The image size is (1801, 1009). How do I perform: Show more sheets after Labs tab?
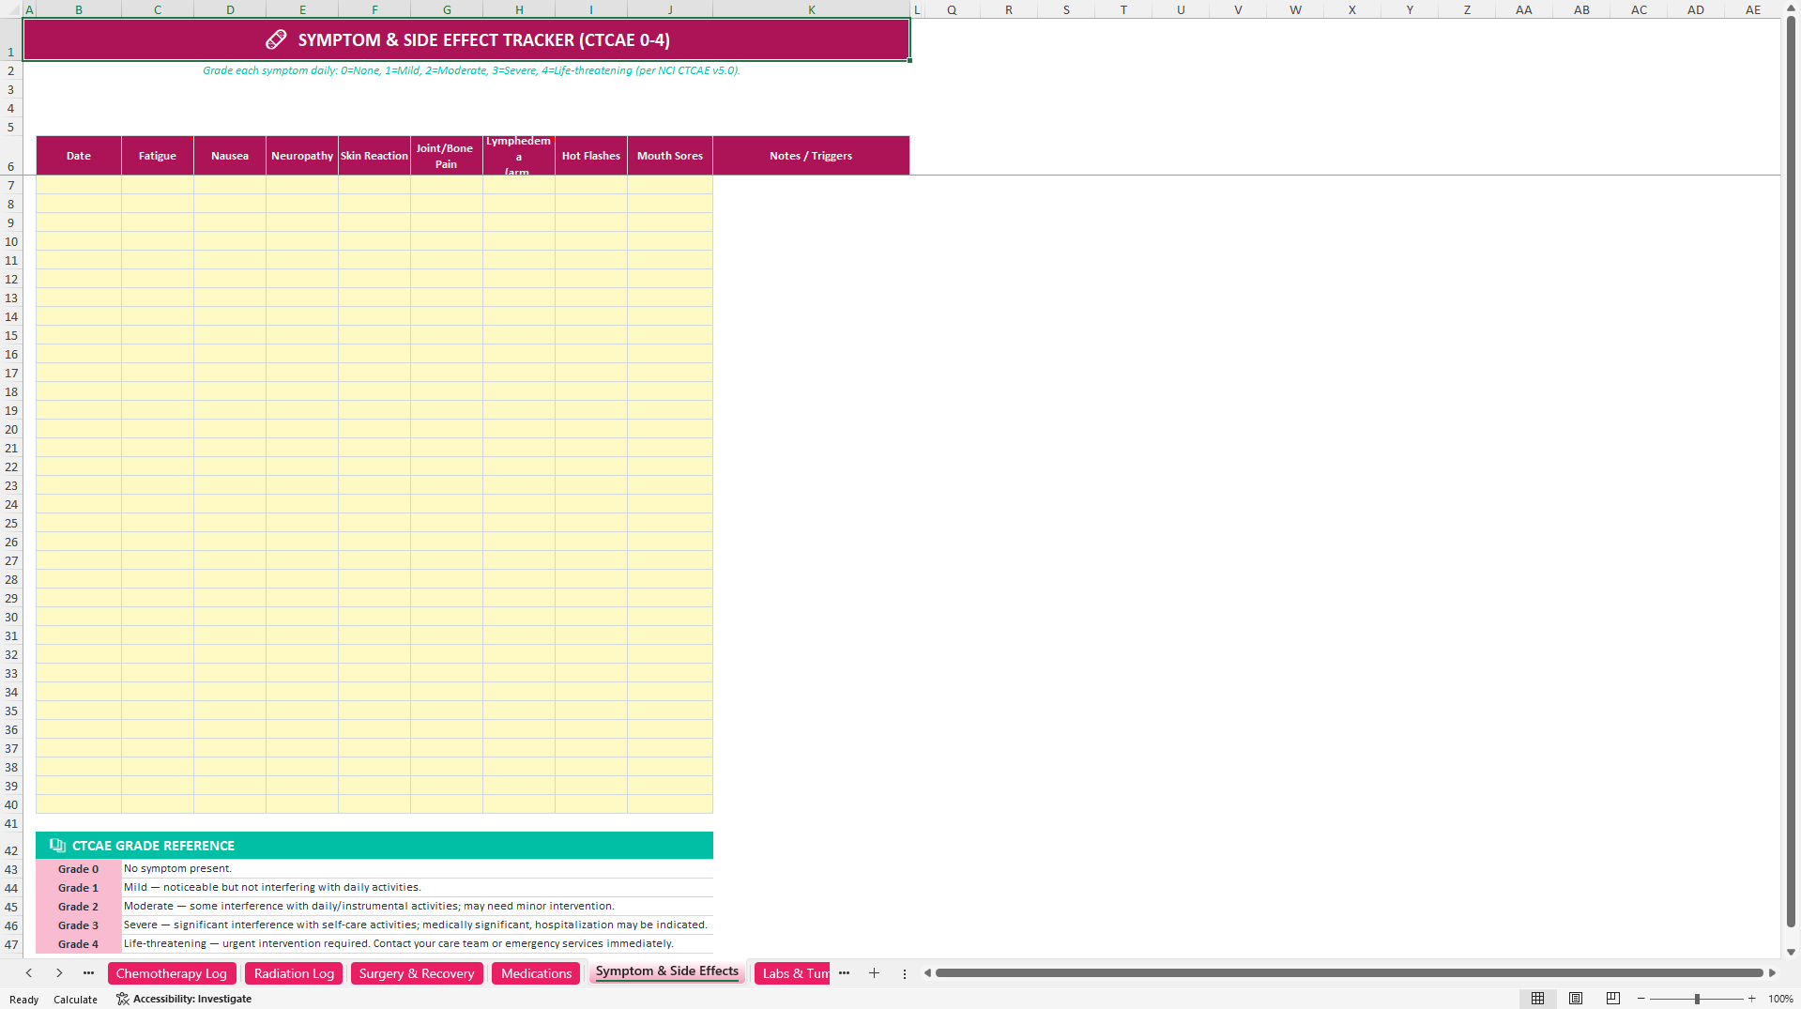pos(844,973)
